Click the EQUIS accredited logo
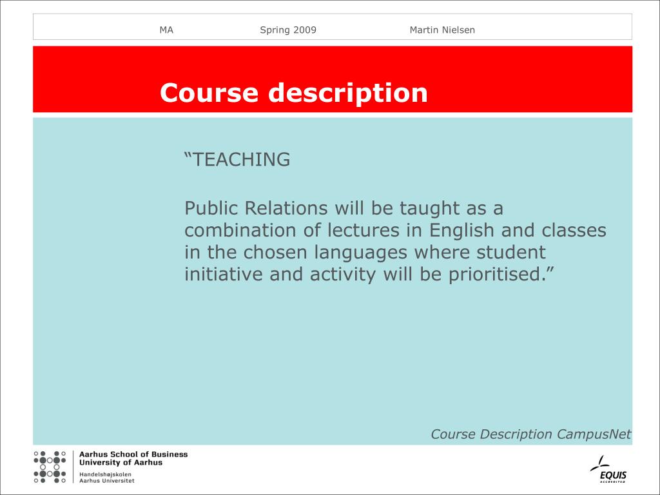 608,469
